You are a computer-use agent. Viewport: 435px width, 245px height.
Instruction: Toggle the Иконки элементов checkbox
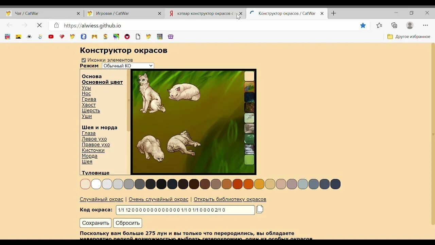pyautogui.click(x=84, y=60)
